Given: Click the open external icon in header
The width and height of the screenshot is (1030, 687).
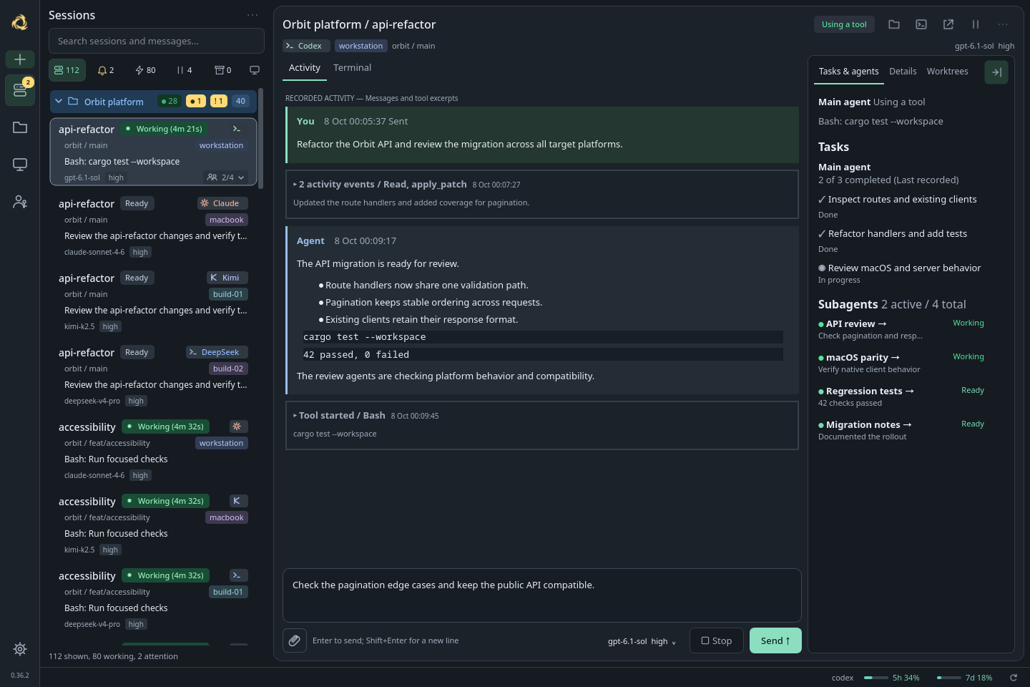Looking at the screenshot, I should (948, 24).
